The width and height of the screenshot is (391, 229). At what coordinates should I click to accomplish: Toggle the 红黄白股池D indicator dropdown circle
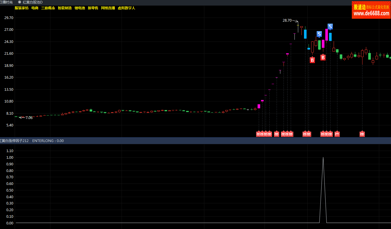tap(20, 2)
